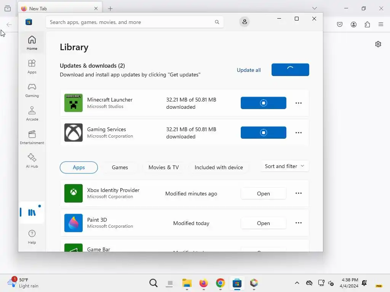Open Firefox extensions puzzle icon

[x=367, y=24]
